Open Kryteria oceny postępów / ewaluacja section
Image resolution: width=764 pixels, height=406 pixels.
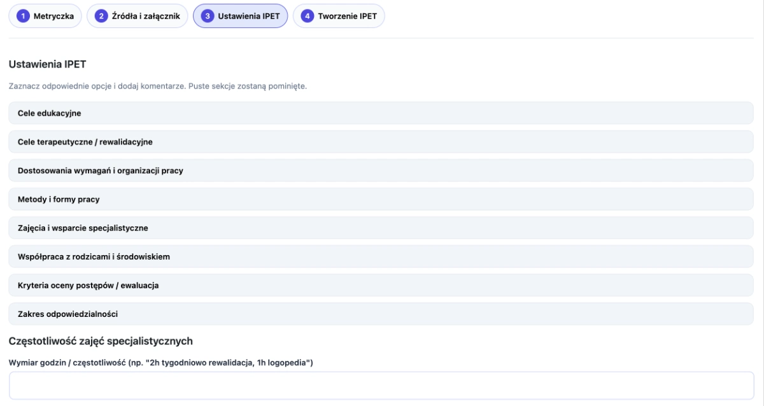click(381, 285)
